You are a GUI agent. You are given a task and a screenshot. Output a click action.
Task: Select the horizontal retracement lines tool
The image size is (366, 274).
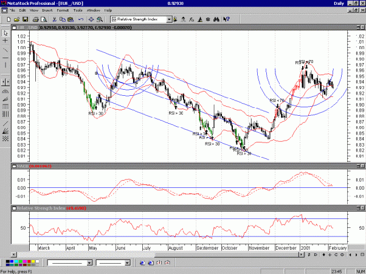point(5,107)
